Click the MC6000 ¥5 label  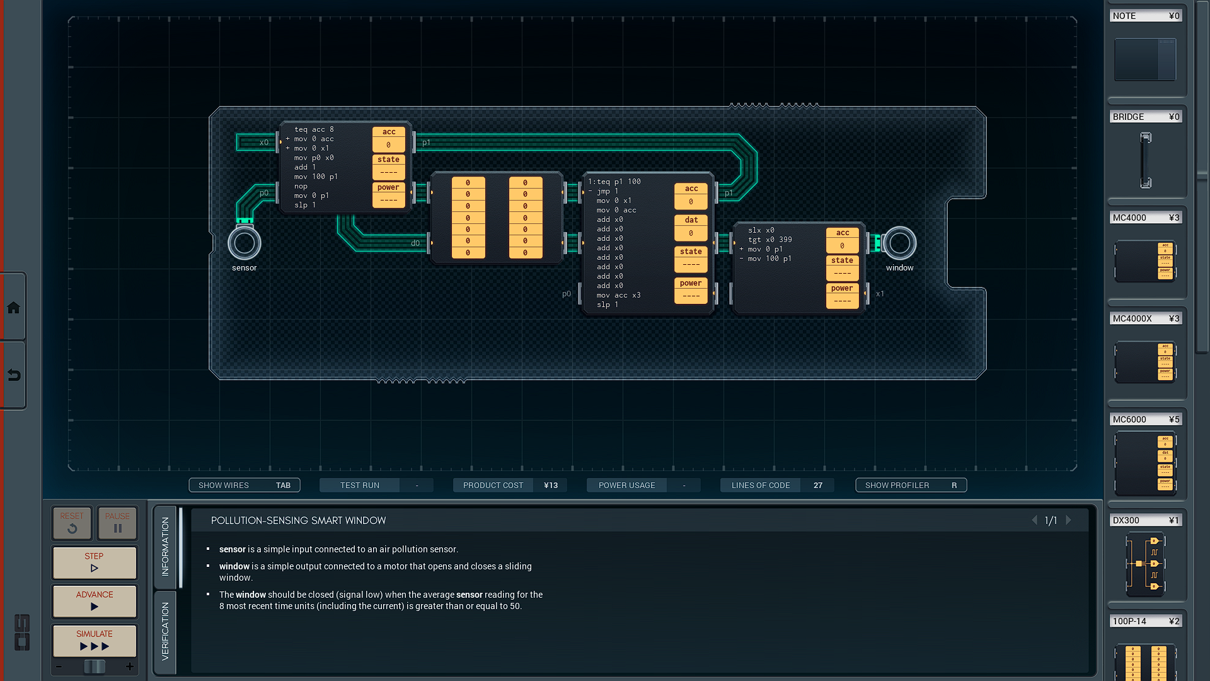[1145, 419]
